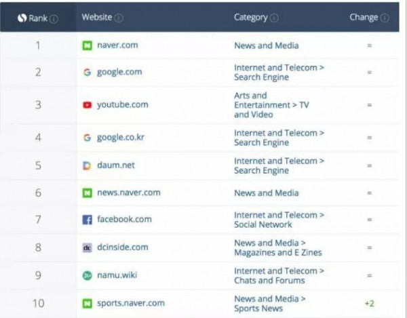Click the Google favicon beside google.co.kr

[88, 138]
